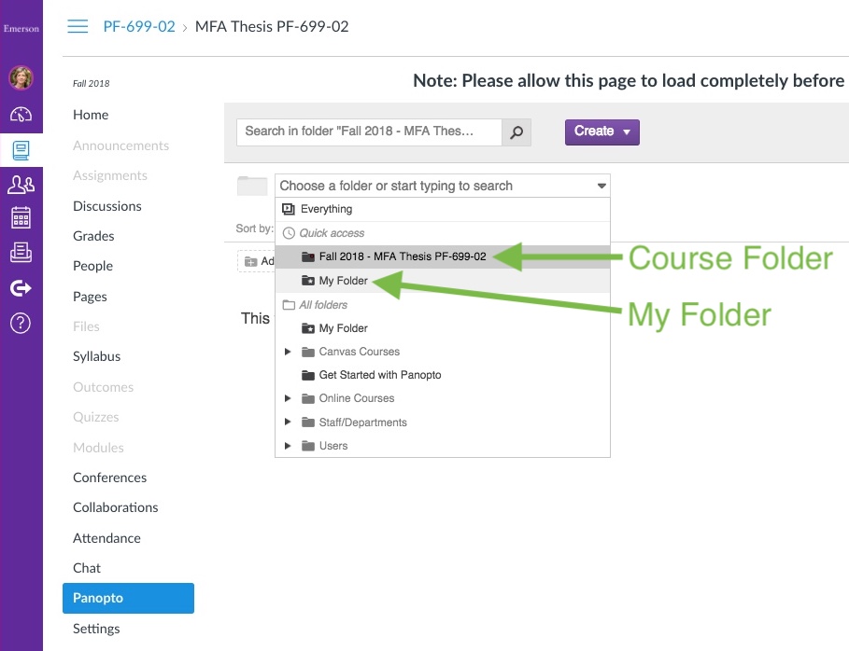849x651 pixels.
Task: Click the folder icon beside the folder picker
Action: [252, 186]
